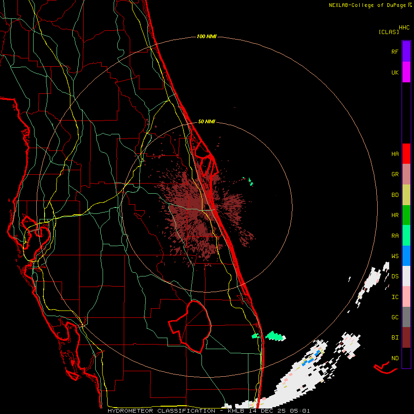Screen dimensions: 414x414
Task: Click the ND black legend swatch
Action: click(x=406, y=358)
